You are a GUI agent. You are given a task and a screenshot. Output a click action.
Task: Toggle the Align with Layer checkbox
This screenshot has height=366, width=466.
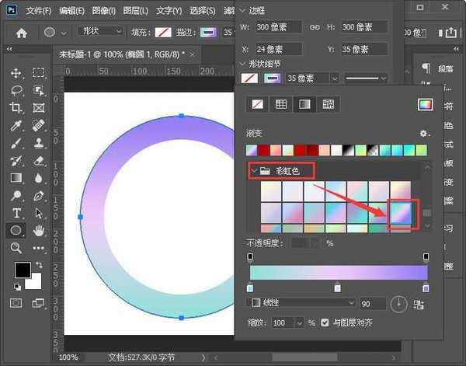pyautogui.click(x=325, y=322)
